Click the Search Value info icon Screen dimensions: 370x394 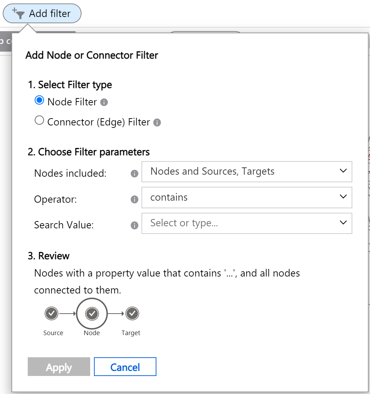point(135,225)
